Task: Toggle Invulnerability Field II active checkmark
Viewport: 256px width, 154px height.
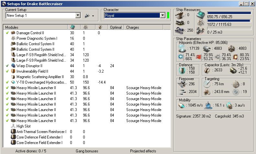Action: click(x=7, y=71)
